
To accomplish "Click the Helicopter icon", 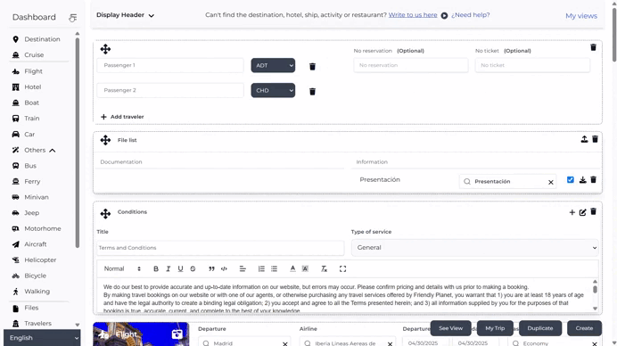I will [x=16, y=260].
